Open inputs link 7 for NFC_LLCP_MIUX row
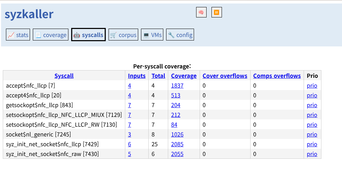This screenshot has width=342, height=178. click(x=129, y=115)
